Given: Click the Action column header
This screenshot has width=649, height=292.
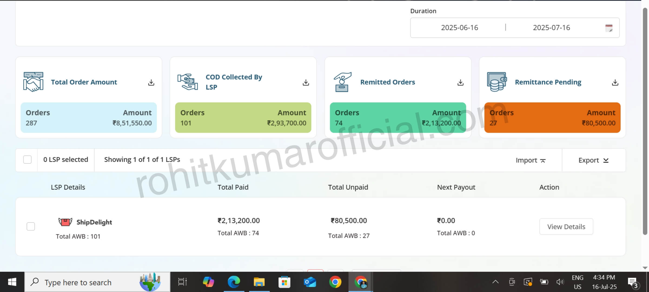Looking at the screenshot, I should pos(549,187).
